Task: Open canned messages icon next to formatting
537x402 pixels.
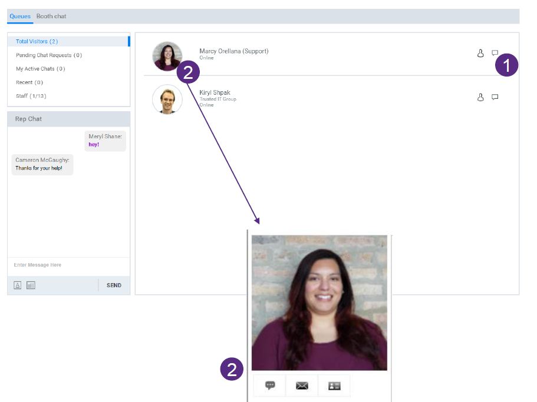Action: [31, 285]
